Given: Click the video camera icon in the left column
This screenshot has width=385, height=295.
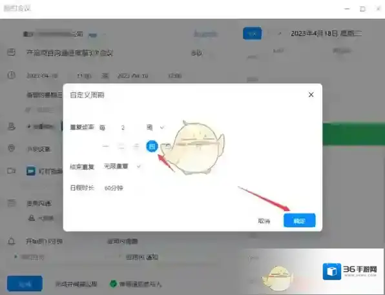Looking at the screenshot, I should point(11,170).
